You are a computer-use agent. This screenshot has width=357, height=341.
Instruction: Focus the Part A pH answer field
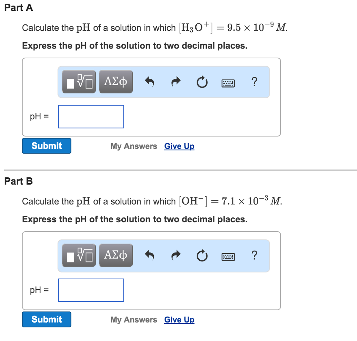[91, 117]
